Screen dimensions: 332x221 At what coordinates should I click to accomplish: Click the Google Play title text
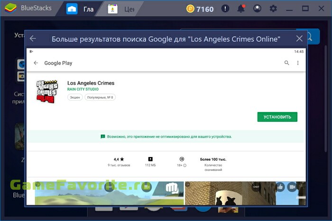[58, 63]
